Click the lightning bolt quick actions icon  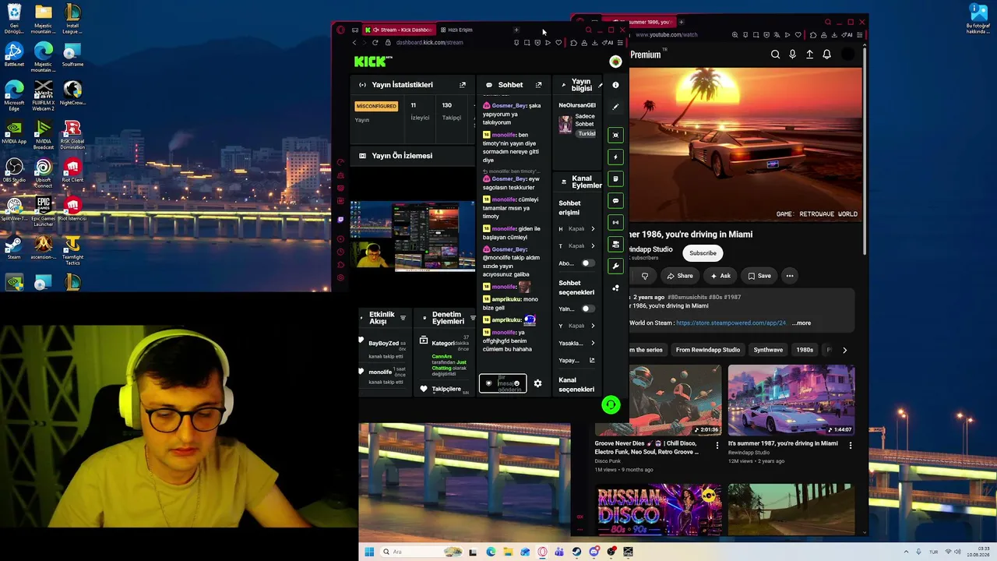click(615, 157)
